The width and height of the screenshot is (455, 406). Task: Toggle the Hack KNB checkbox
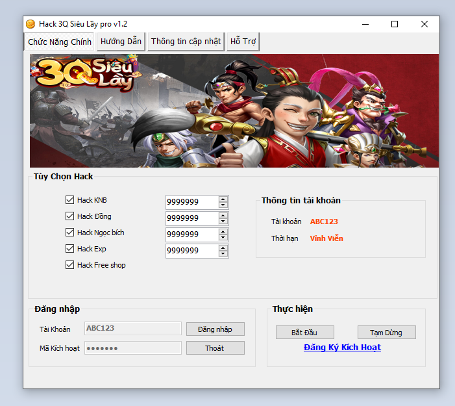point(70,200)
